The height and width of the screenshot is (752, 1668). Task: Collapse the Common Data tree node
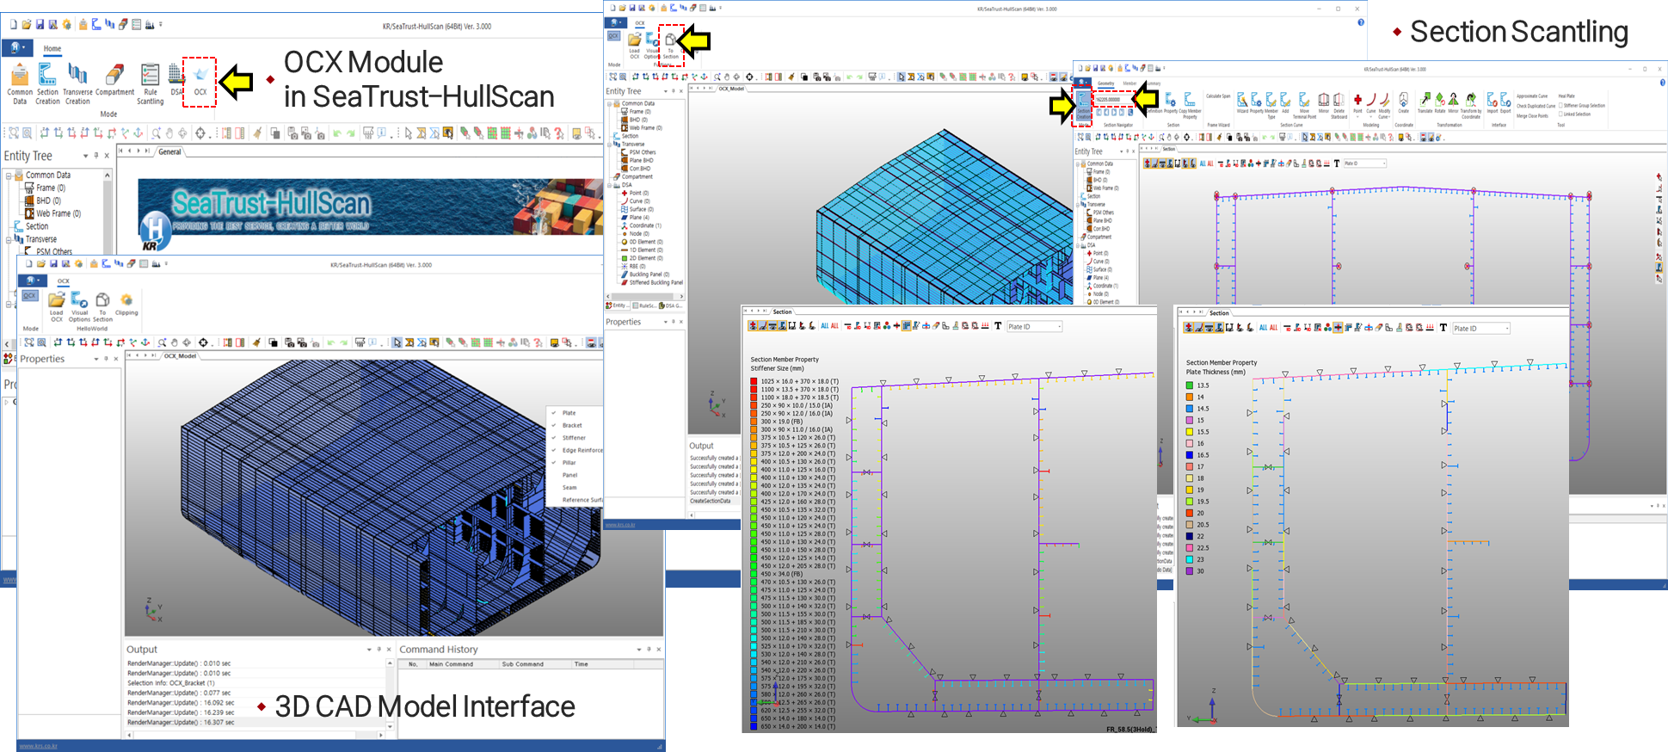click(9, 176)
